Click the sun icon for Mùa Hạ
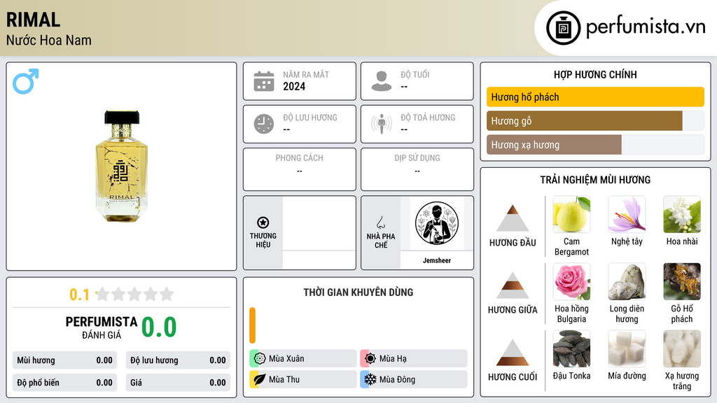This screenshot has width=717, height=403. tap(370, 358)
